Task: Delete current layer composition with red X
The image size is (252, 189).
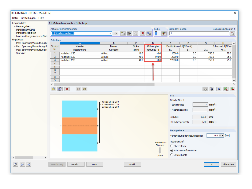Action: click(143, 33)
